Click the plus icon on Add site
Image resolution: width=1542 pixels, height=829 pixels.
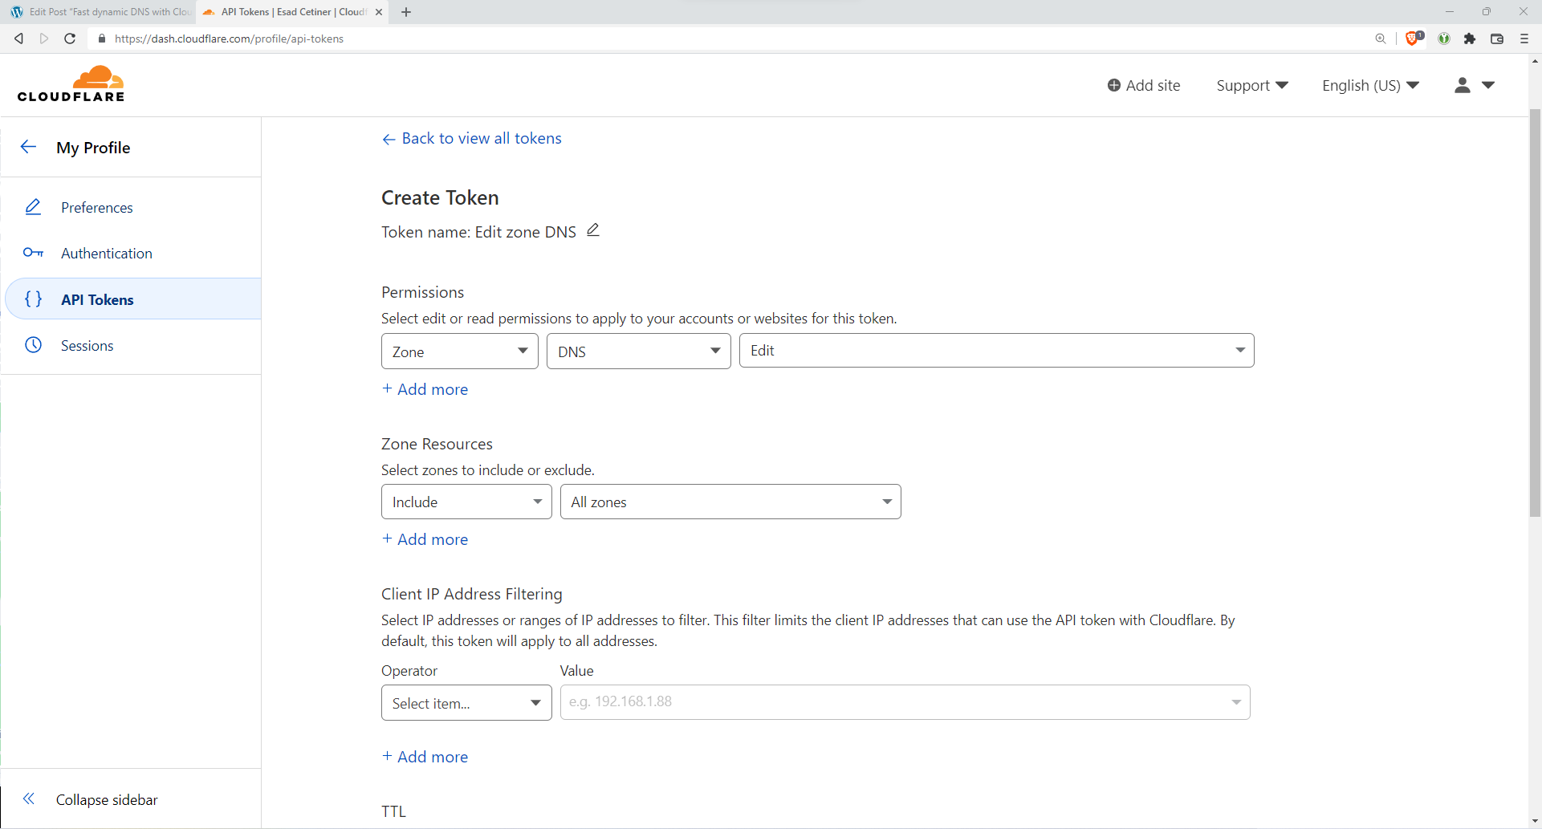tap(1114, 85)
